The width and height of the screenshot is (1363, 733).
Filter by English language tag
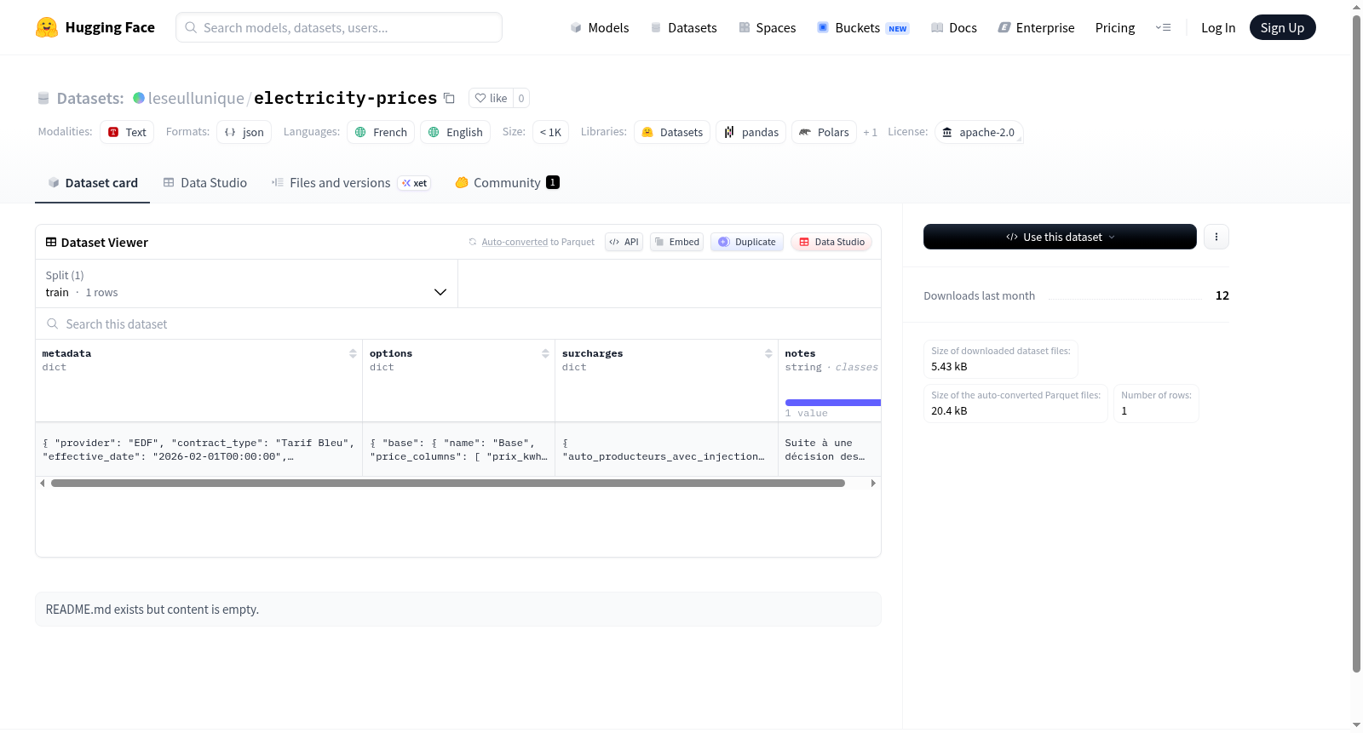pyautogui.click(x=455, y=132)
